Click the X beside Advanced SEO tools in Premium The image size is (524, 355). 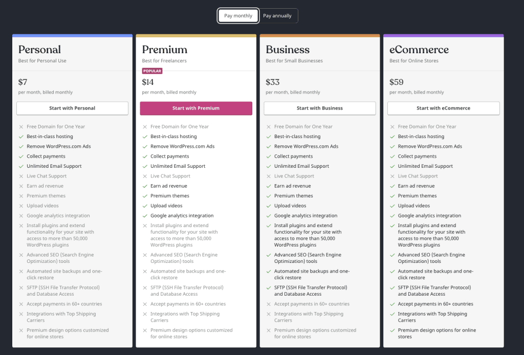(x=144, y=255)
